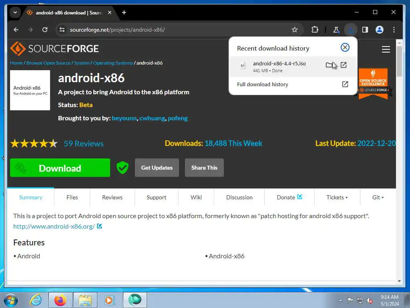Click the Get Updates button
This screenshot has height=308, width=410.
[157, 168]
